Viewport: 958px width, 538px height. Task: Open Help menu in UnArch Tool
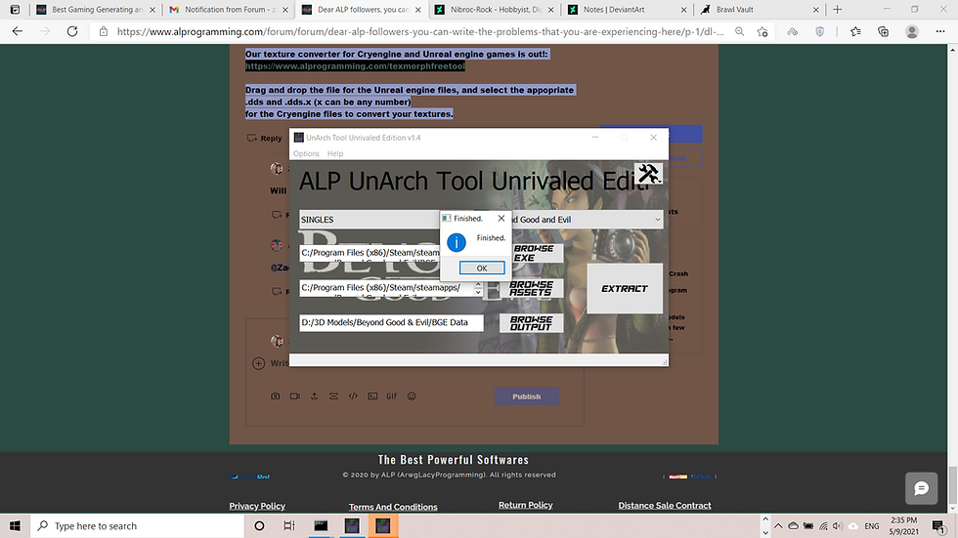(x=334, y=153)
